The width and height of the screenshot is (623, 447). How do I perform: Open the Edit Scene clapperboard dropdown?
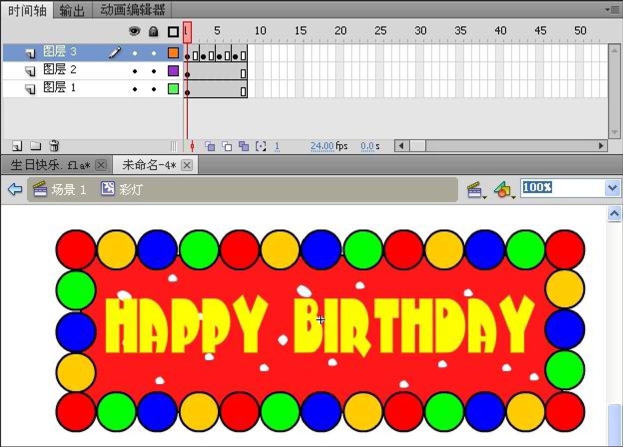pos(476,190)
